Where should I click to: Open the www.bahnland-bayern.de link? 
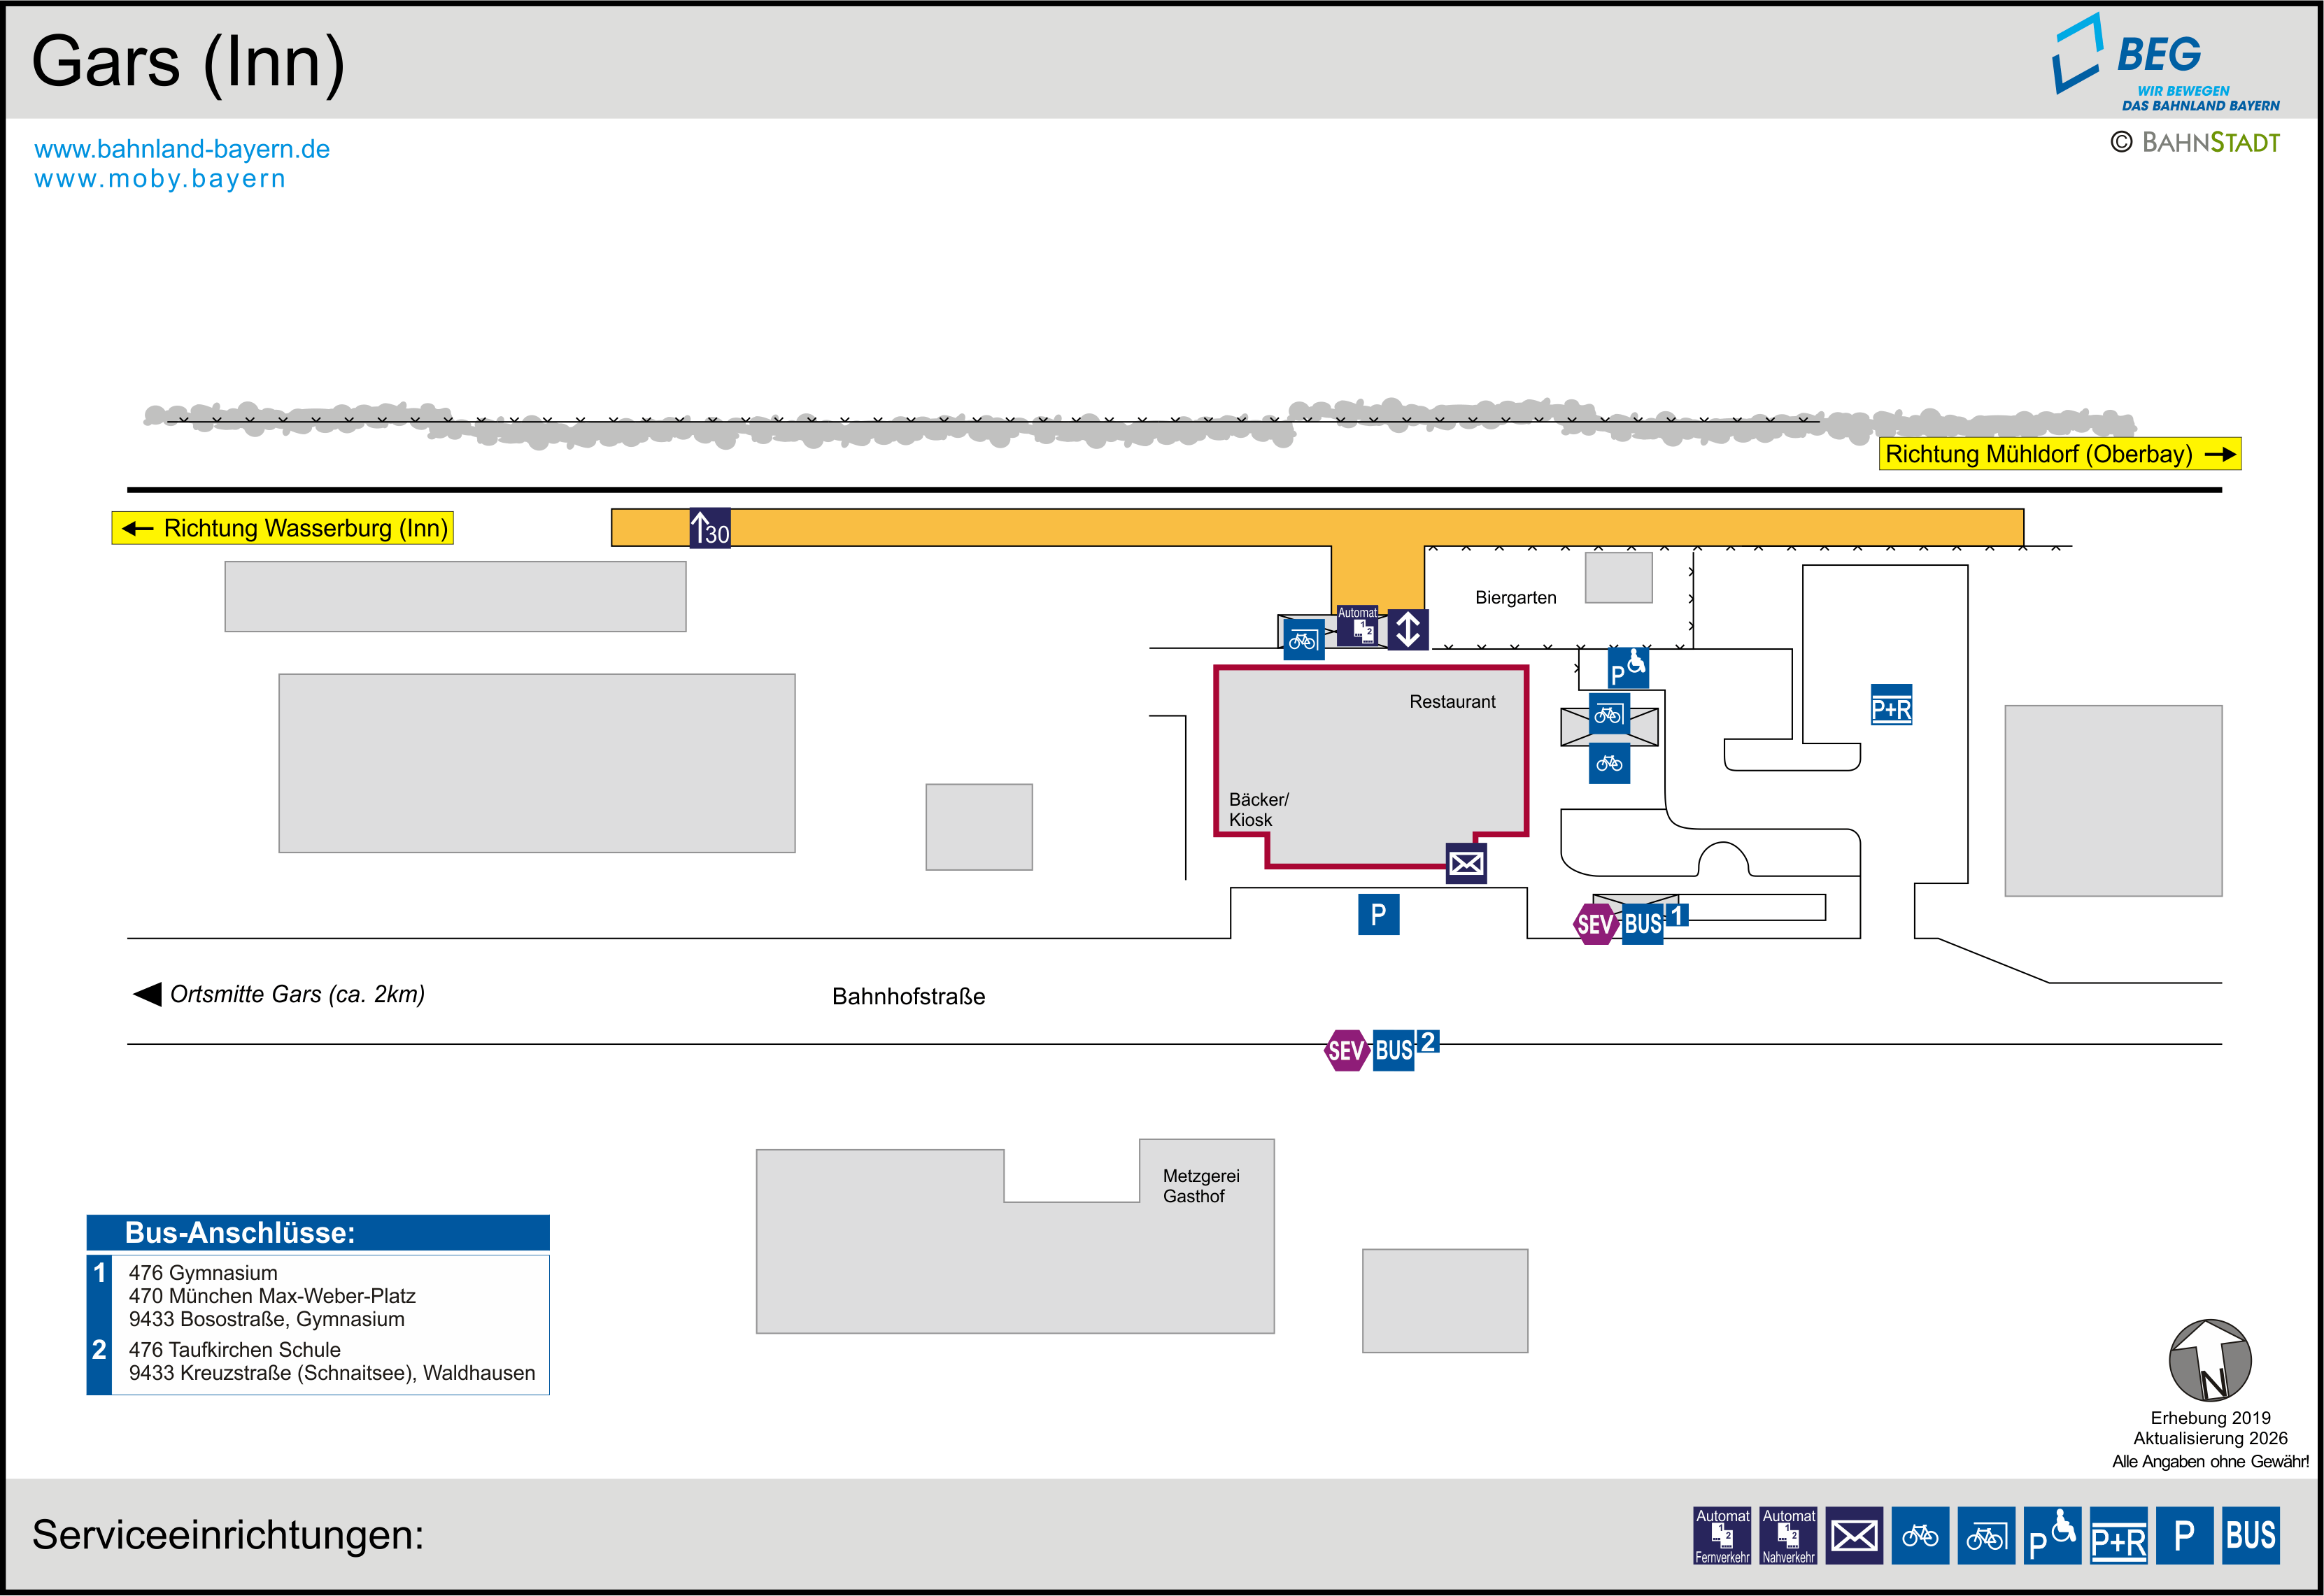point(182,149)
